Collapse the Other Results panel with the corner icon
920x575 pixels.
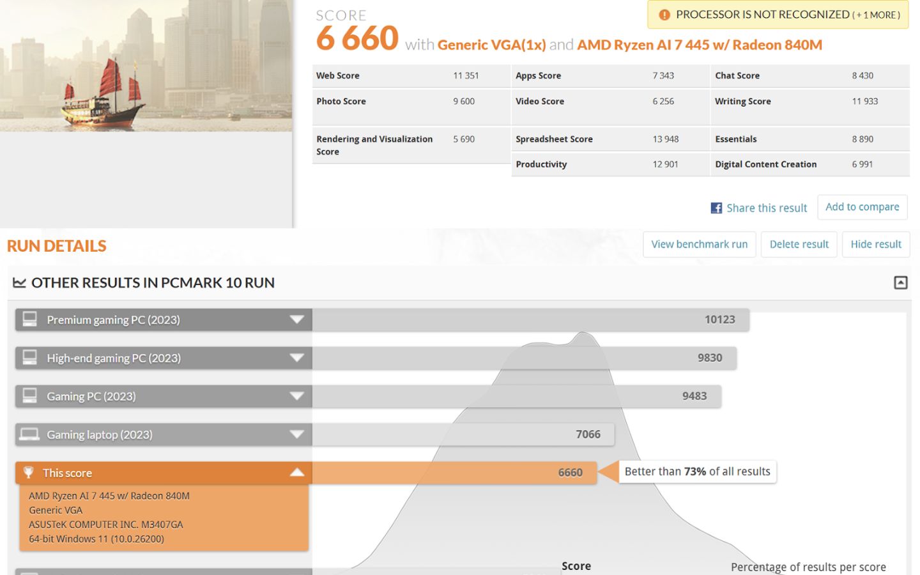900,282
